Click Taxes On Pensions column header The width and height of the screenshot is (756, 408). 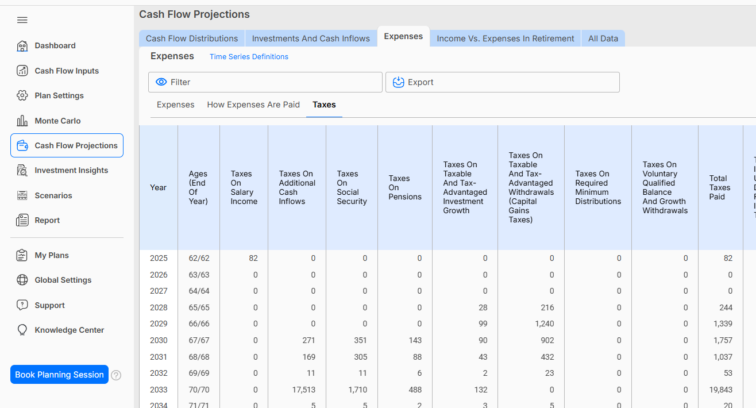(405, 187)
